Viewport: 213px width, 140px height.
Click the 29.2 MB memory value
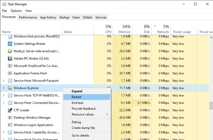pos(125,51)
